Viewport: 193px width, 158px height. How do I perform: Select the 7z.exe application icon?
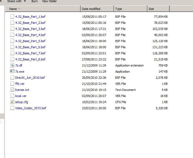pyautogui.click(x=12, y=71)
